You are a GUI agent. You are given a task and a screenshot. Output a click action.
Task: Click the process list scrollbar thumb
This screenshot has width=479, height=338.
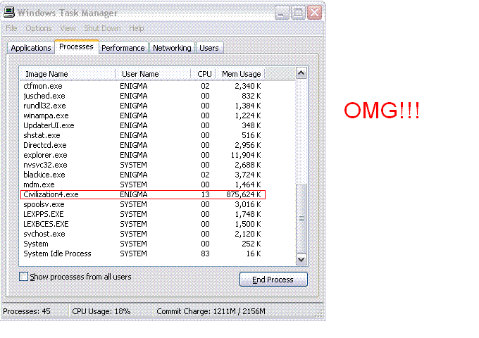[x=301, y=218]
